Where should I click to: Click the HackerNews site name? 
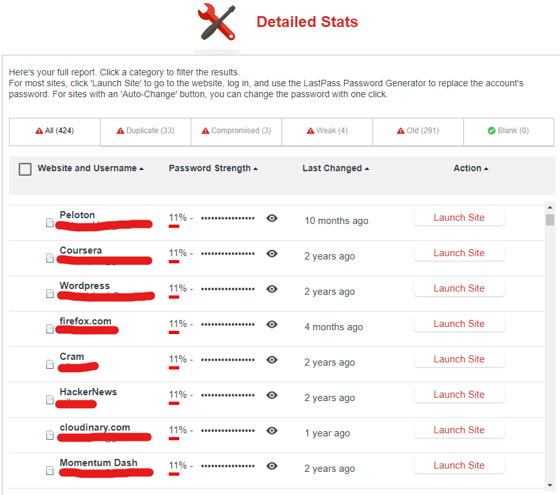pos(88,391)
